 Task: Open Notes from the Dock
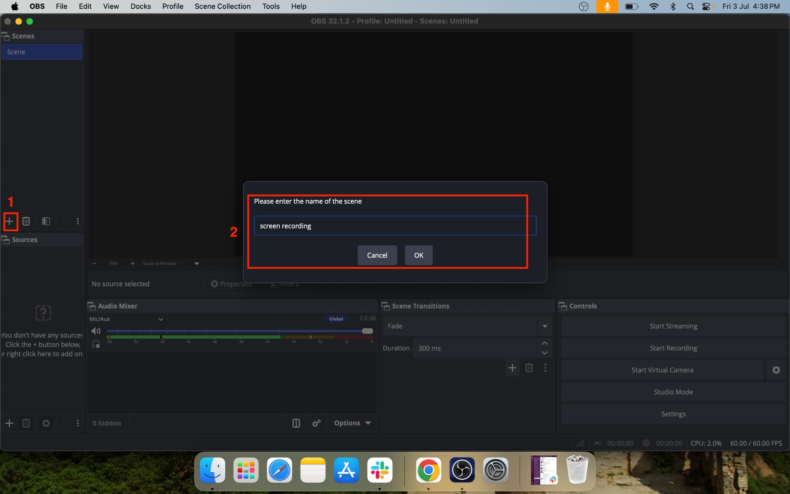tap(313, 470)
